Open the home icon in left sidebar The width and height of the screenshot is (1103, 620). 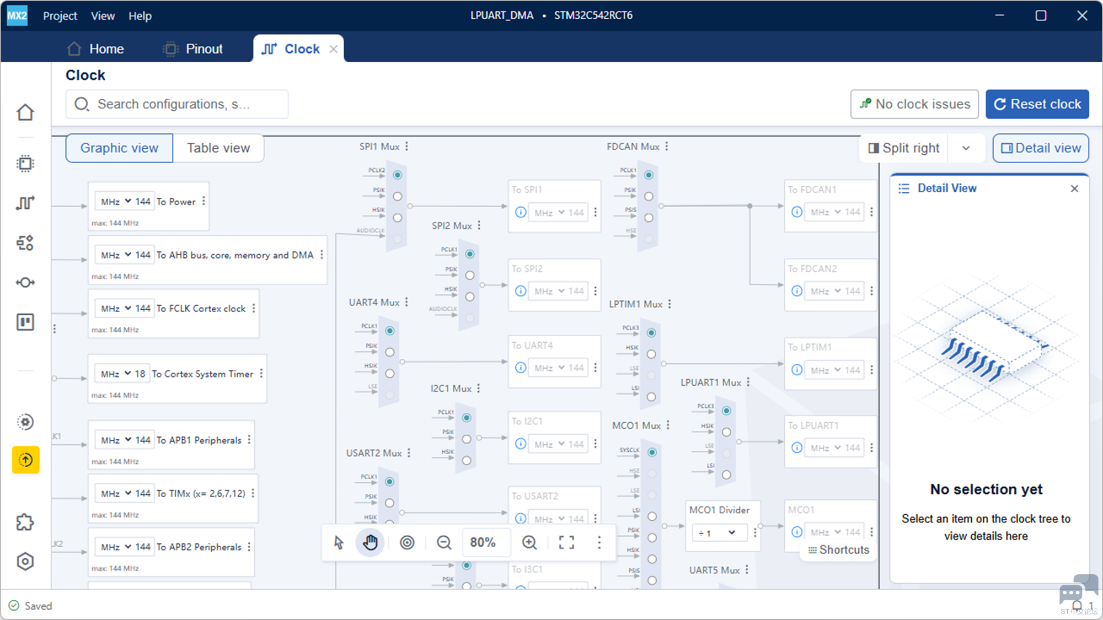[x=25, y=112]
